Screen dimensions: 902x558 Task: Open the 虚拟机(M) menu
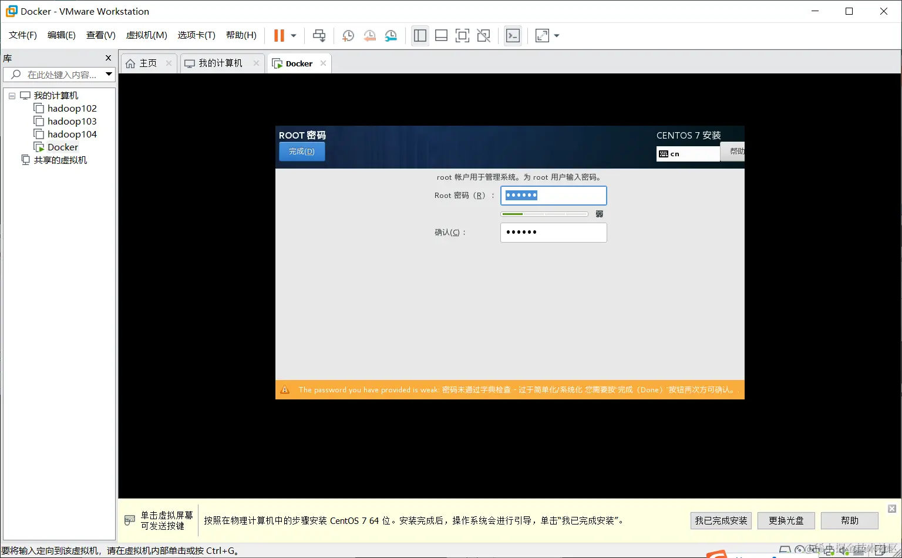pos(147,35)
